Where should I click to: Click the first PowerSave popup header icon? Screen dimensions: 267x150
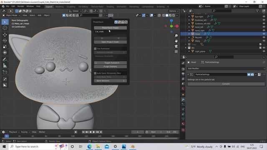click(x=116, y=22)
